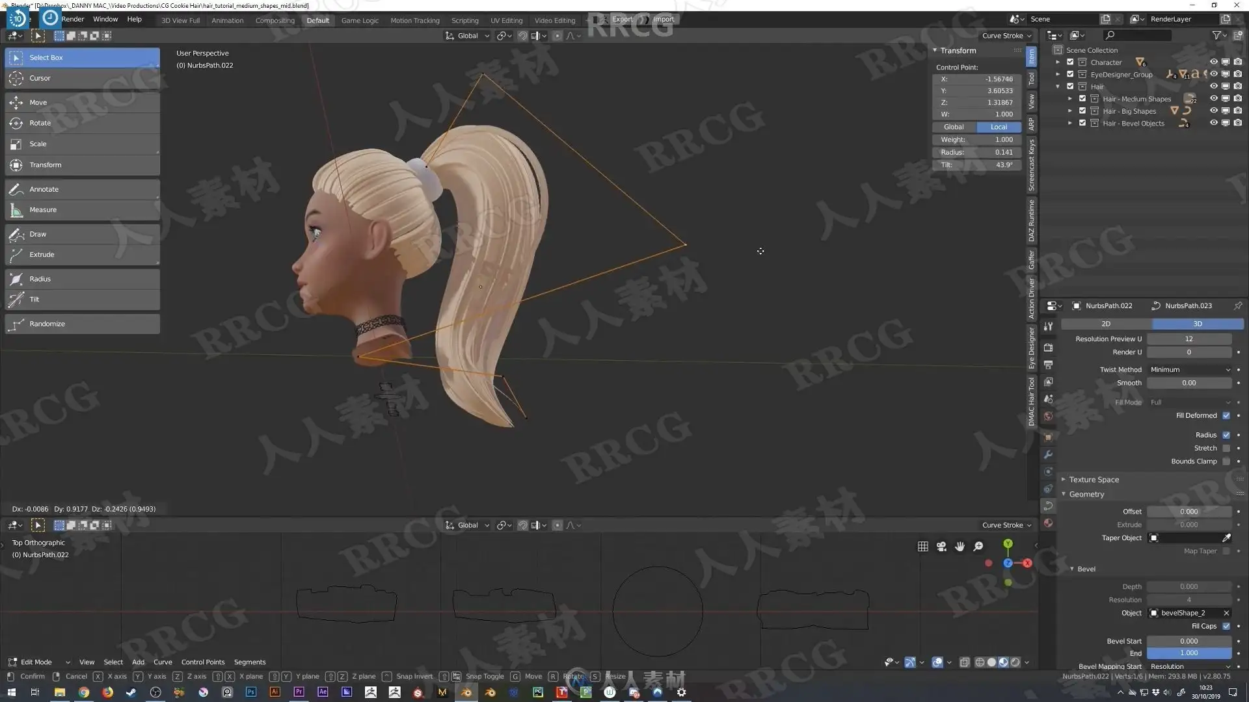
Task: Open the Control Points menu
Action: [202, 662]
